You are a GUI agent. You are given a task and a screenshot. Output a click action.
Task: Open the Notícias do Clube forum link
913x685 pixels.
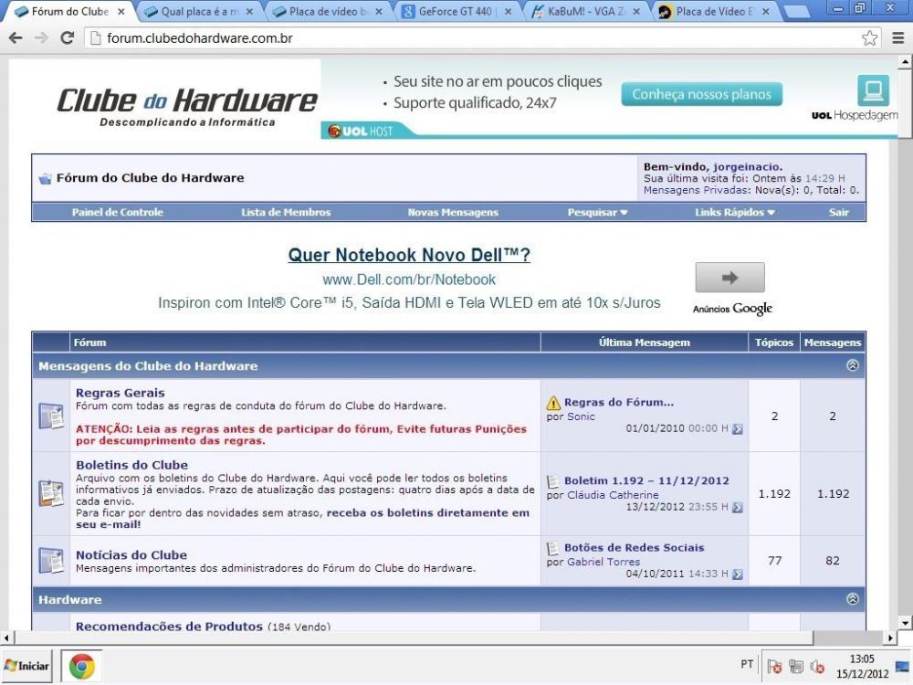point(131,554)
